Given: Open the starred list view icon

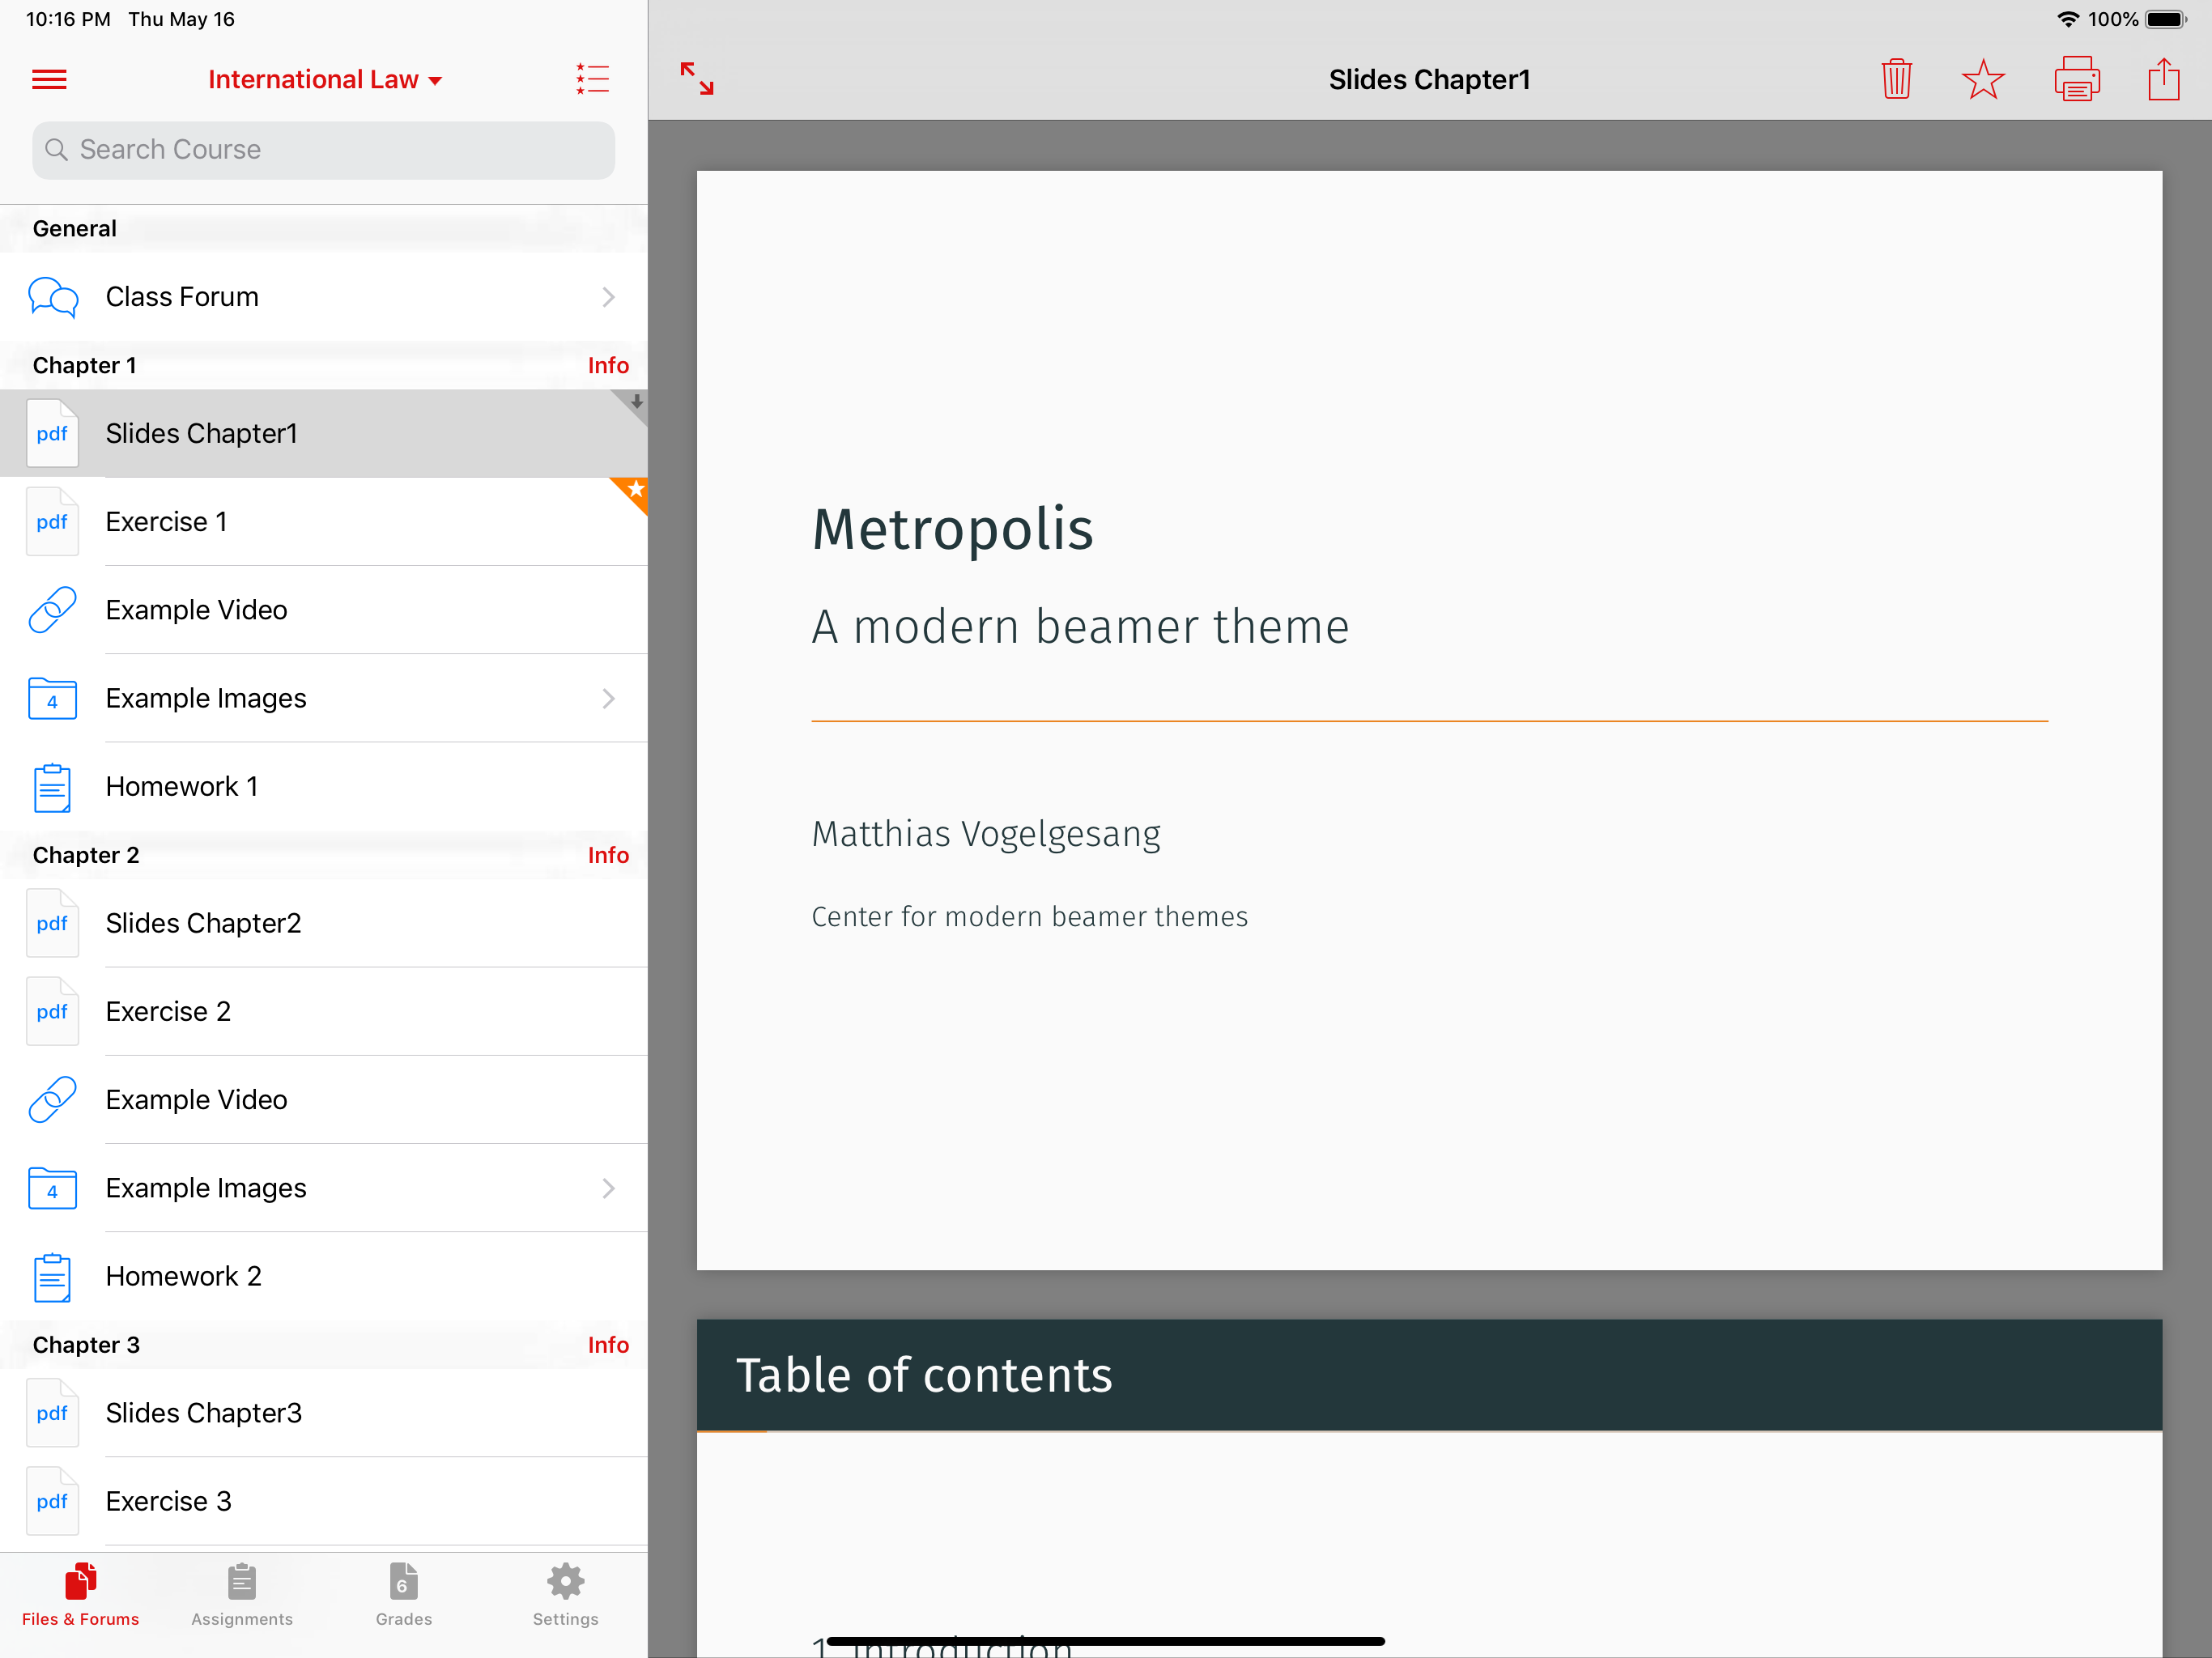Looking at the screenshot, I should tap(592, 79).
